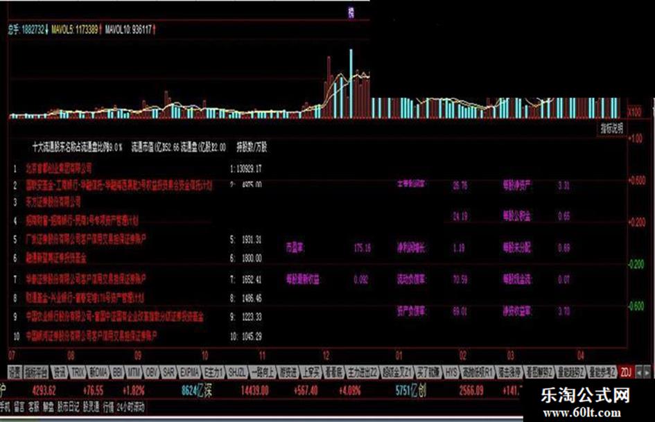Click the seventh shareholder's holding 1652.41

pyautogui.click(x=252, y=279)
